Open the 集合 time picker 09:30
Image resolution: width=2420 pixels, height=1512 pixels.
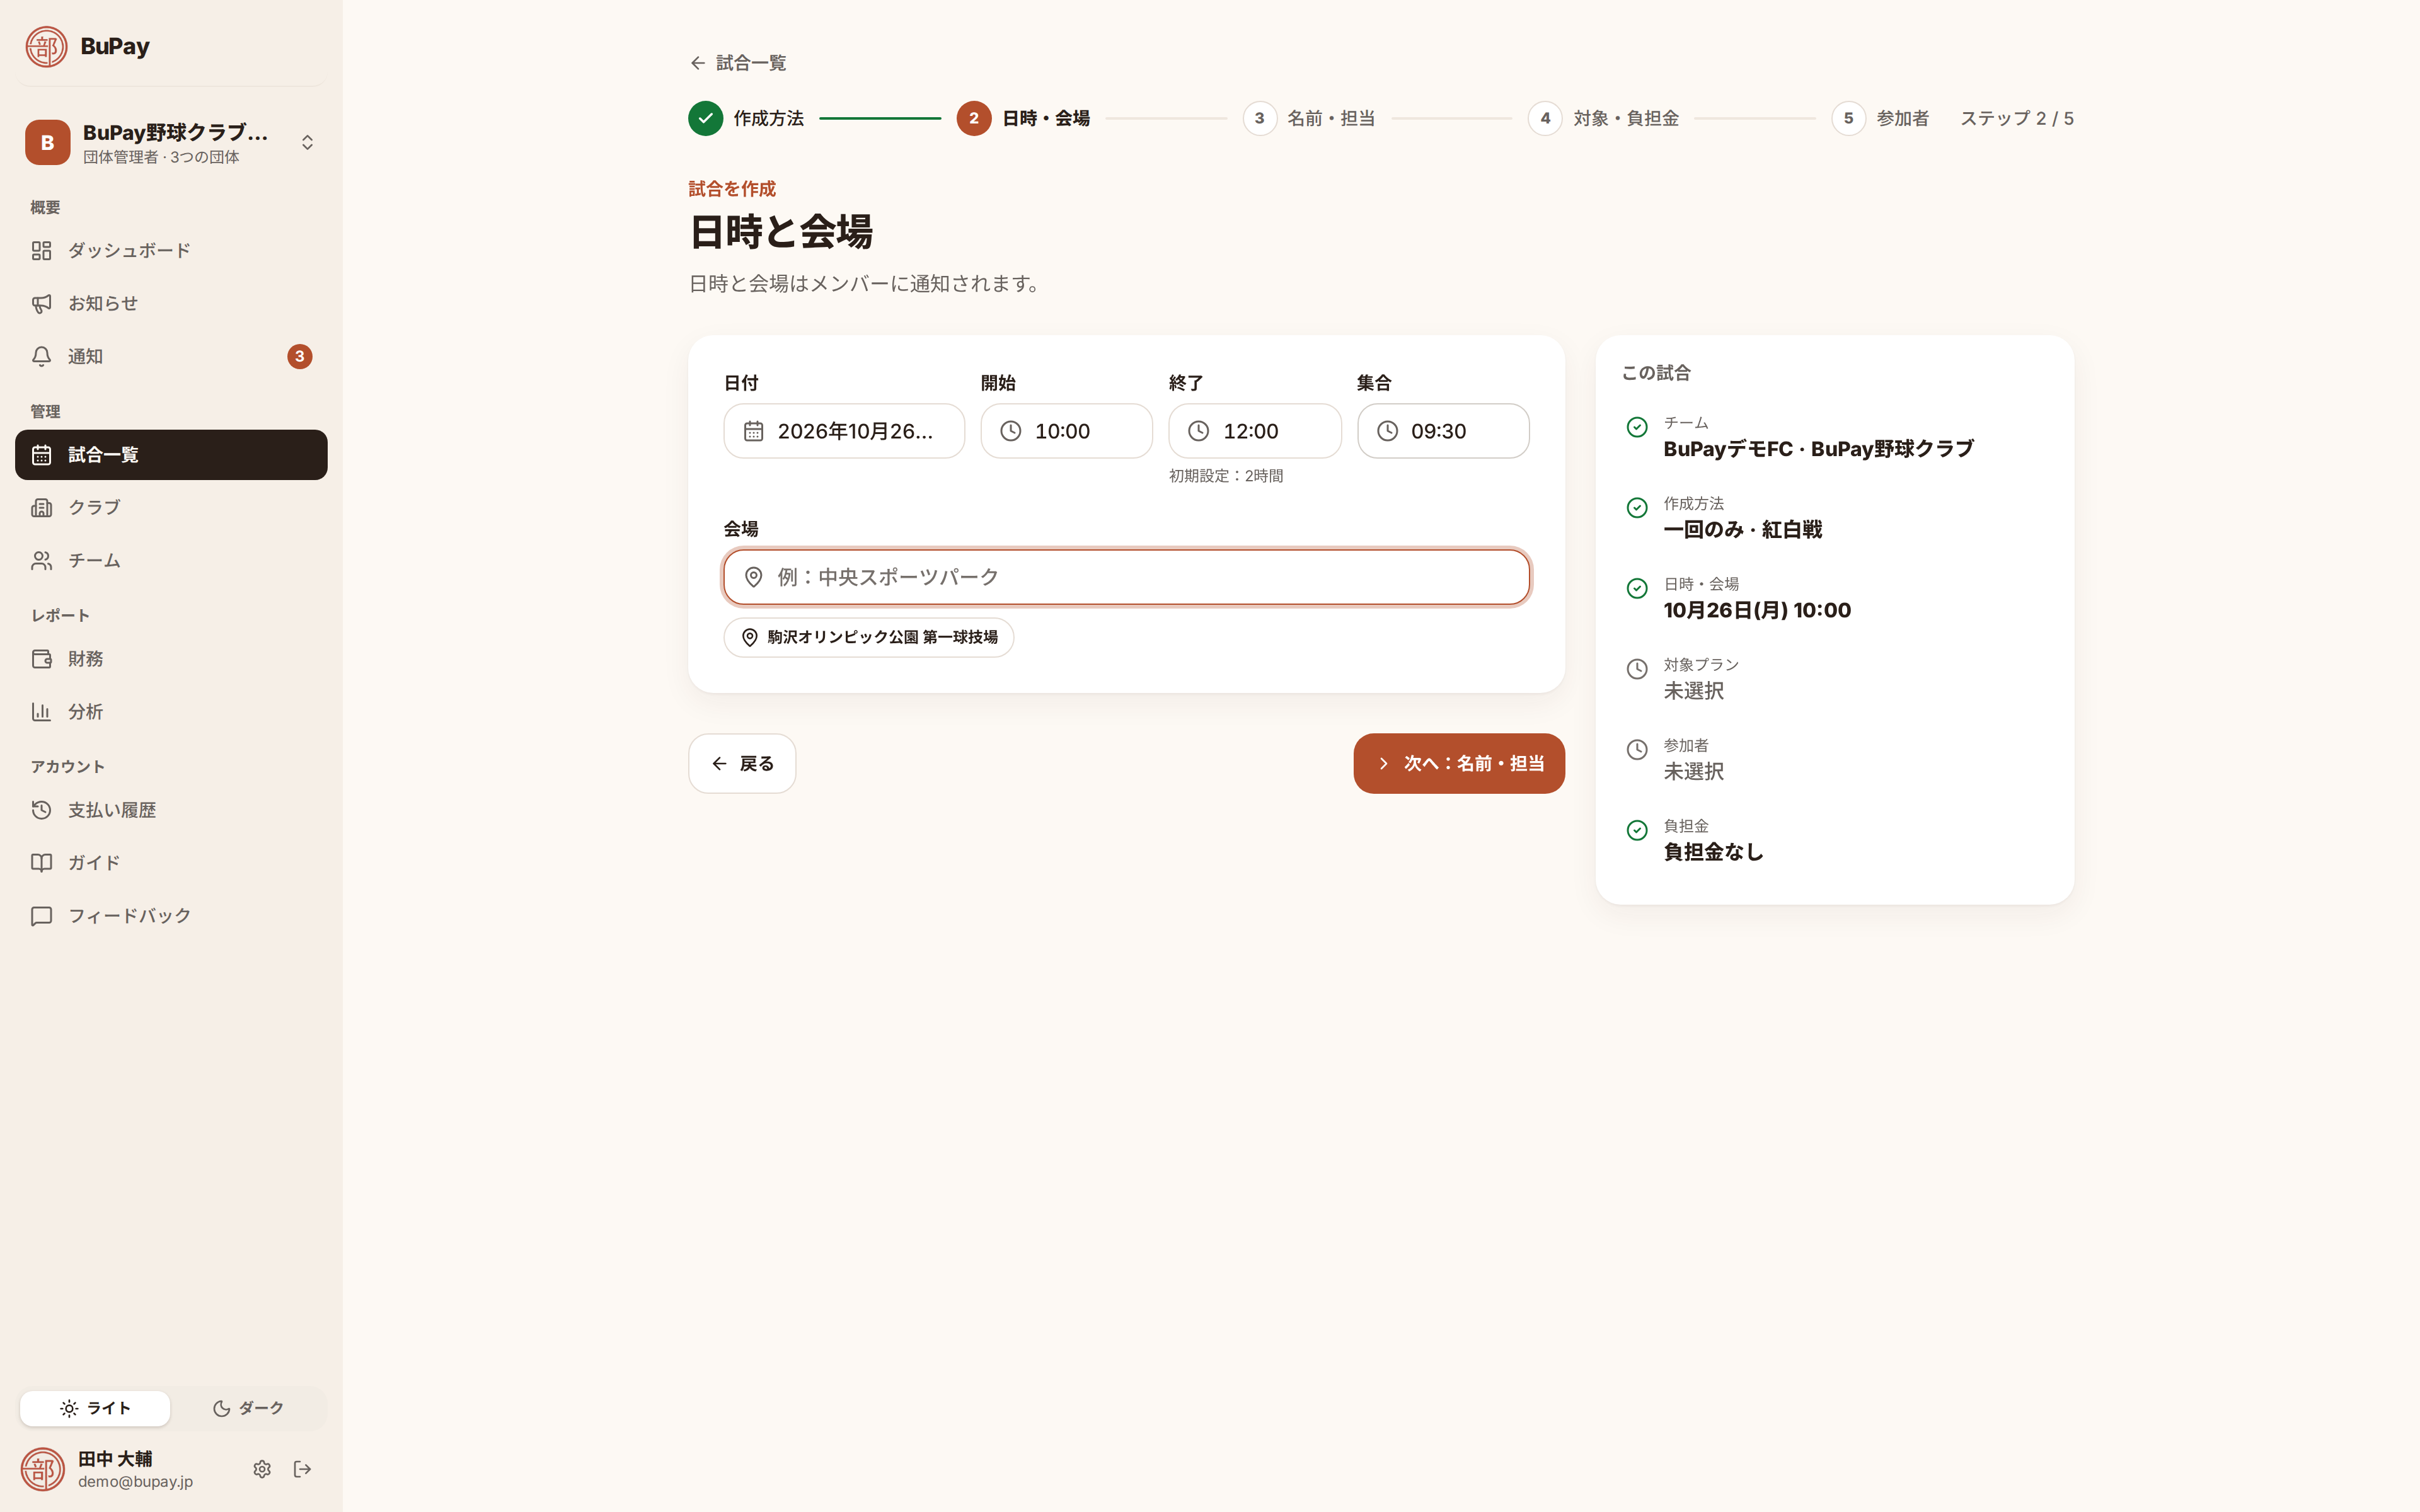[x=1443, y=431]
